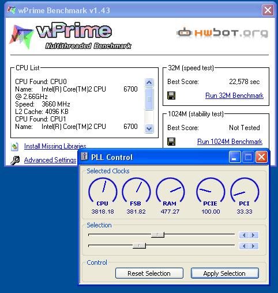
Task: Minimize the PLL Control window
Action: coord(235,157)
